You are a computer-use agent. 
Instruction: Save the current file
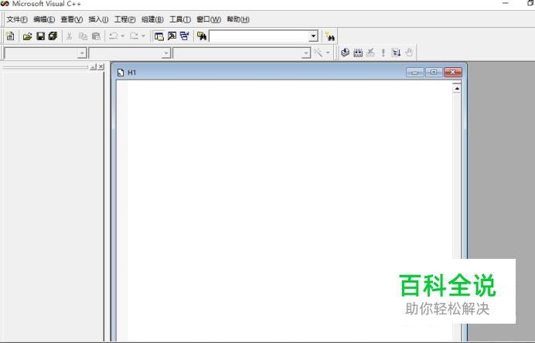pos(41,36)
